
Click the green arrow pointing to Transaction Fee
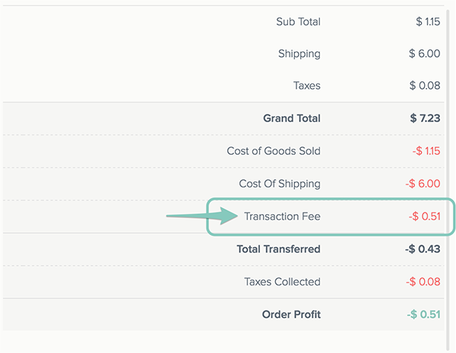point(202,216)
